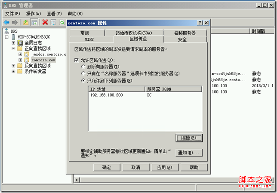Viewport: 277px width, 193px height.
Task: Click the 确定 button
Action: click(x=107, y=167)
